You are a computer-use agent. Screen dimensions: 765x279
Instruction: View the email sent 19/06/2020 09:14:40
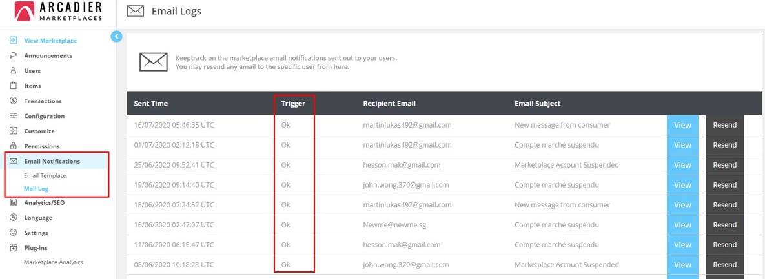pyautogui.click(x=682, y=184)
